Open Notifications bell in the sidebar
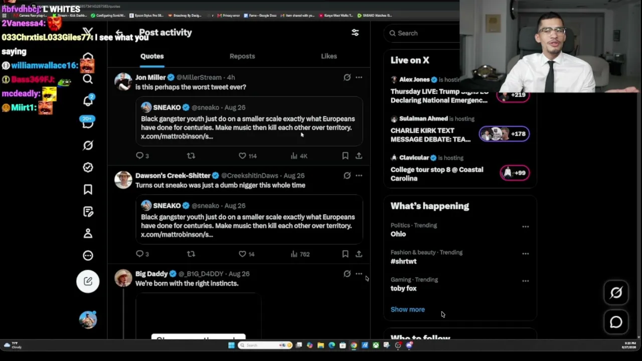This screenshot has height=361, width=642. point(88,101)
